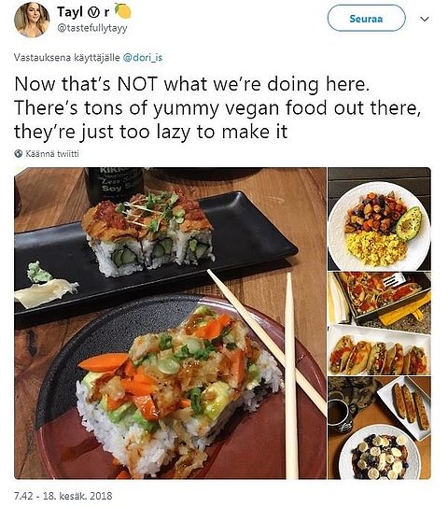The image size is (448, 507).
Task: Expand the tweet options chevron
Action: point(425,19)
